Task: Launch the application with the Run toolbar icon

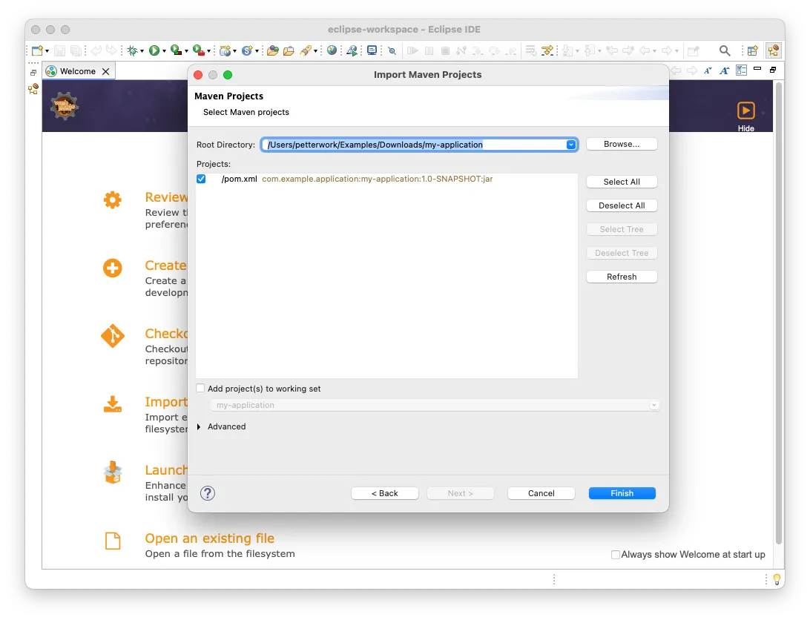Action: (x=154, y=50)
